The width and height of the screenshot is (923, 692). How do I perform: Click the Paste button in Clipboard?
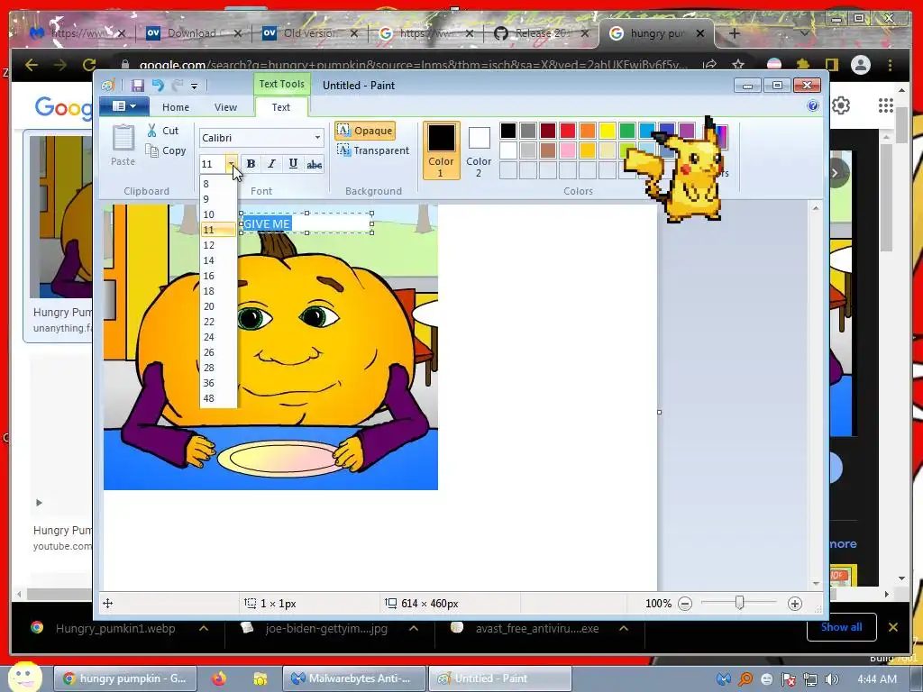click(123, 145)
